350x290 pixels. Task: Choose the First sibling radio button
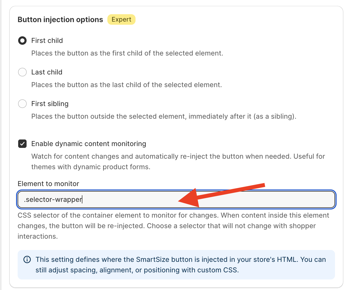tap(22, 104)
